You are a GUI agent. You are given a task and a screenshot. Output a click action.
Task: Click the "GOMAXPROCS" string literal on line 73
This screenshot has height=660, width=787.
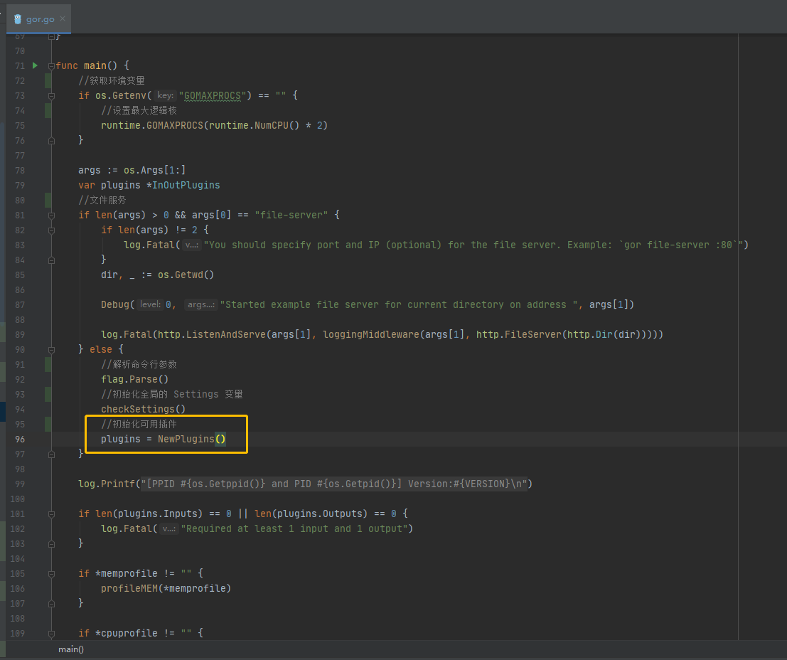[213, 95]
